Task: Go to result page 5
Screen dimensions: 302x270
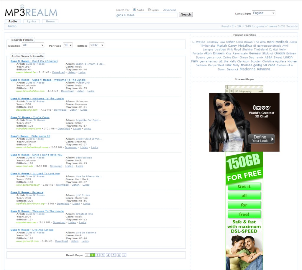Action: click(114, 255)
